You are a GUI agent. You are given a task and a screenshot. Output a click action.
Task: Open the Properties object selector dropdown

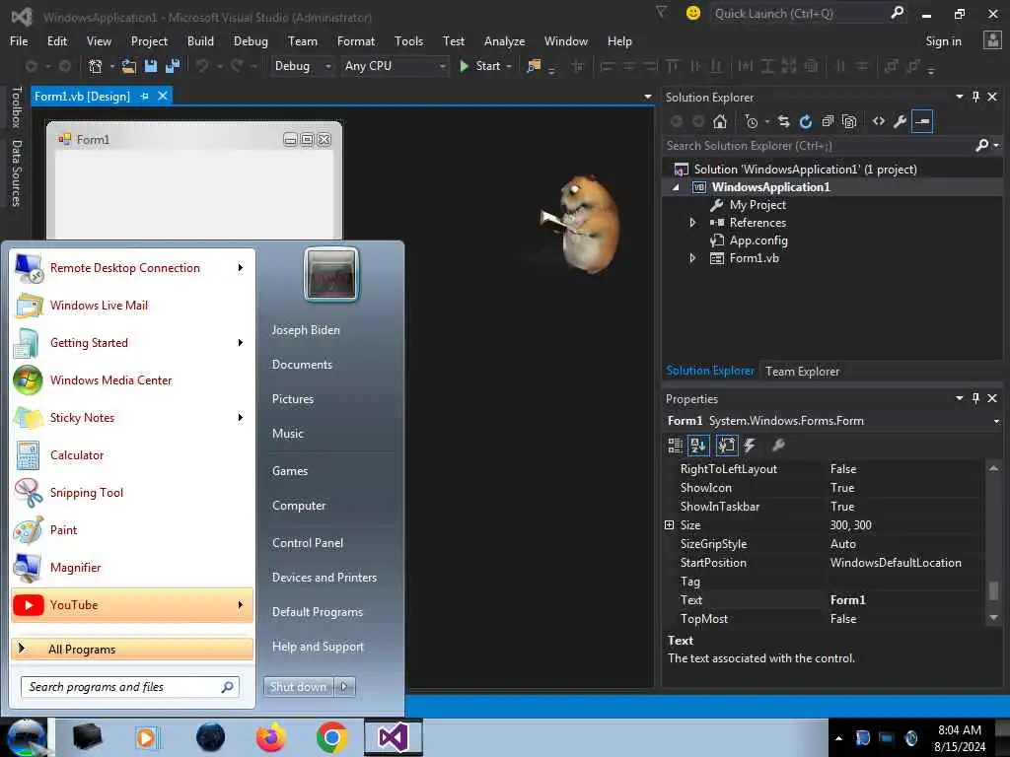coord(996,421)
